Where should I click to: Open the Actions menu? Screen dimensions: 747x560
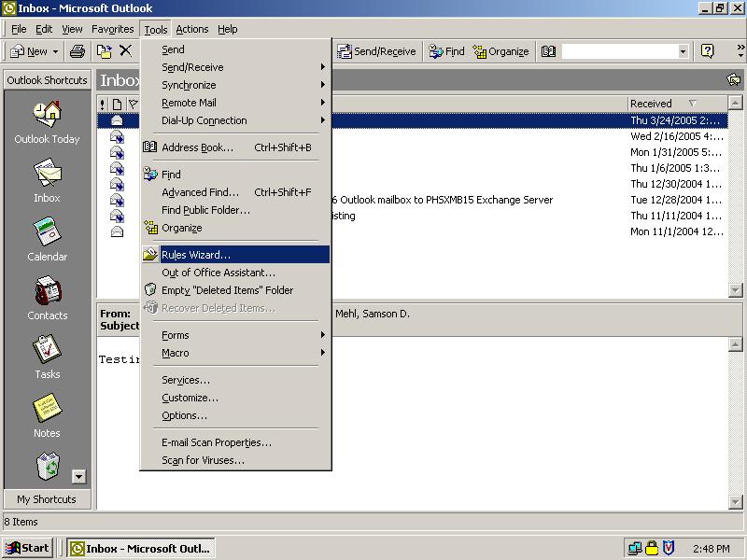(x=192, y=29)
